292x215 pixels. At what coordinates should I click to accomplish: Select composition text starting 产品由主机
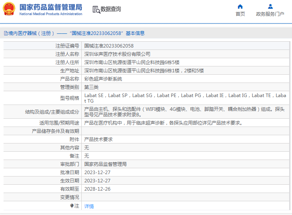(x=184, y=112)
